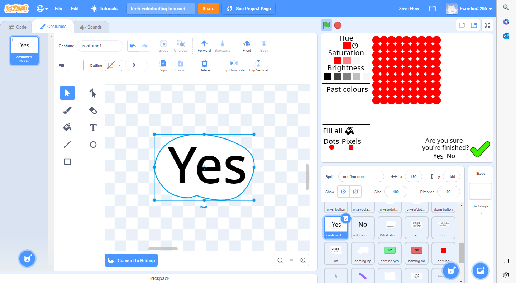Choose the Fill (paint bucket) tool
Viewport: 516px width, 283px height.
point(67,127)
